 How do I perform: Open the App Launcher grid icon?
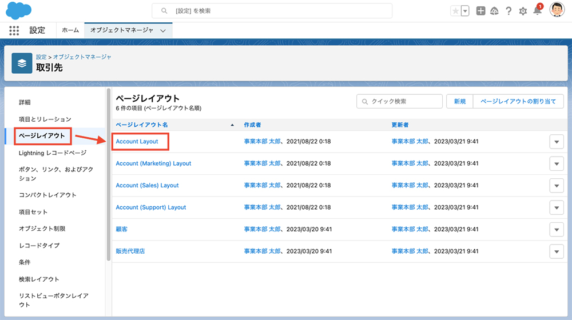[x=14, y=30]
